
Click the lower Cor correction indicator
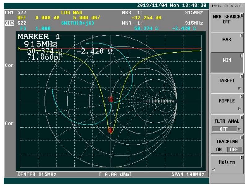pos(8,123)
